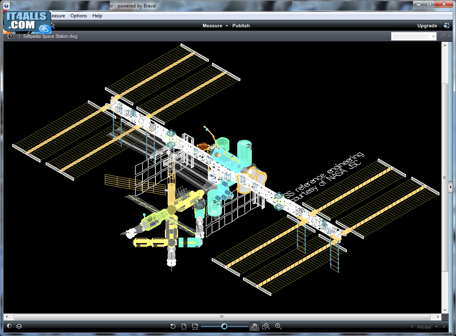Click the Fit Page icon
The height and width of the screenshot is (336, 456).
[184, 326]
